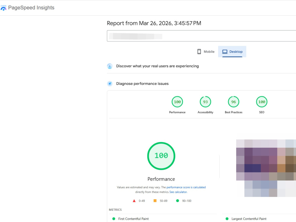Viewport: 296px width, 222px height.
Task: Click the green circle 90–100 legend icon
Action: tap(177, 201)
